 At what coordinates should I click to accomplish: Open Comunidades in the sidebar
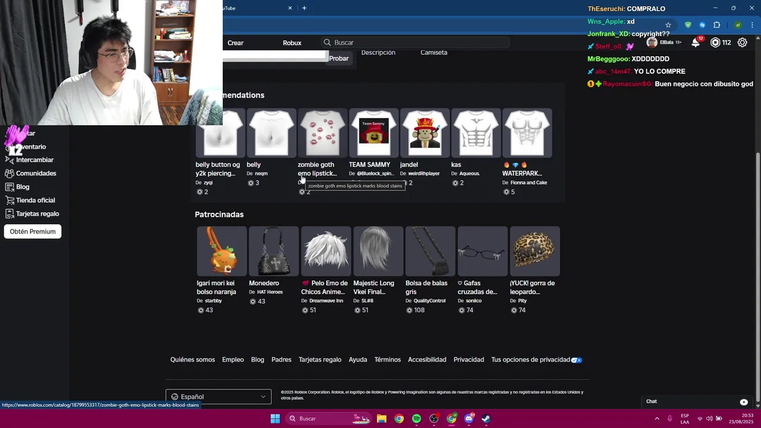(30, 174)
